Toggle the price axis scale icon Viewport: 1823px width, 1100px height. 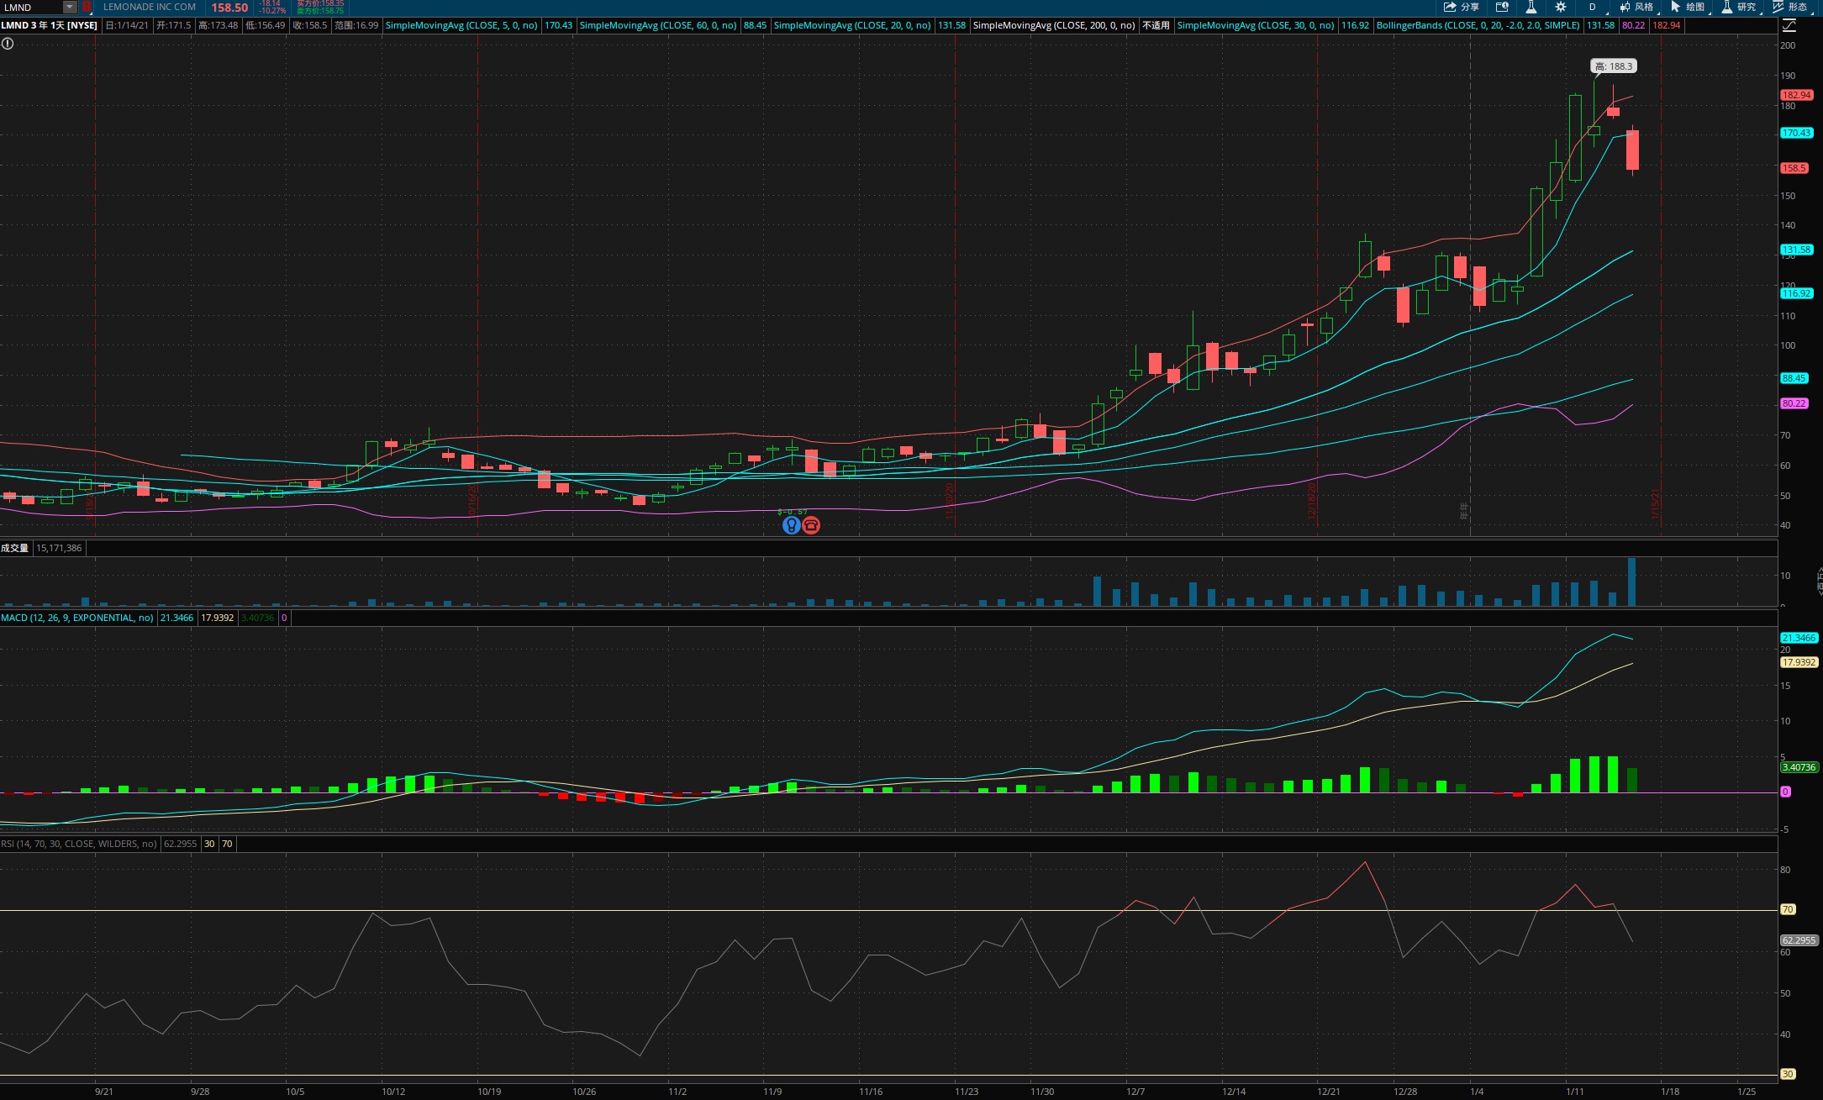(x=1789, y=25)
